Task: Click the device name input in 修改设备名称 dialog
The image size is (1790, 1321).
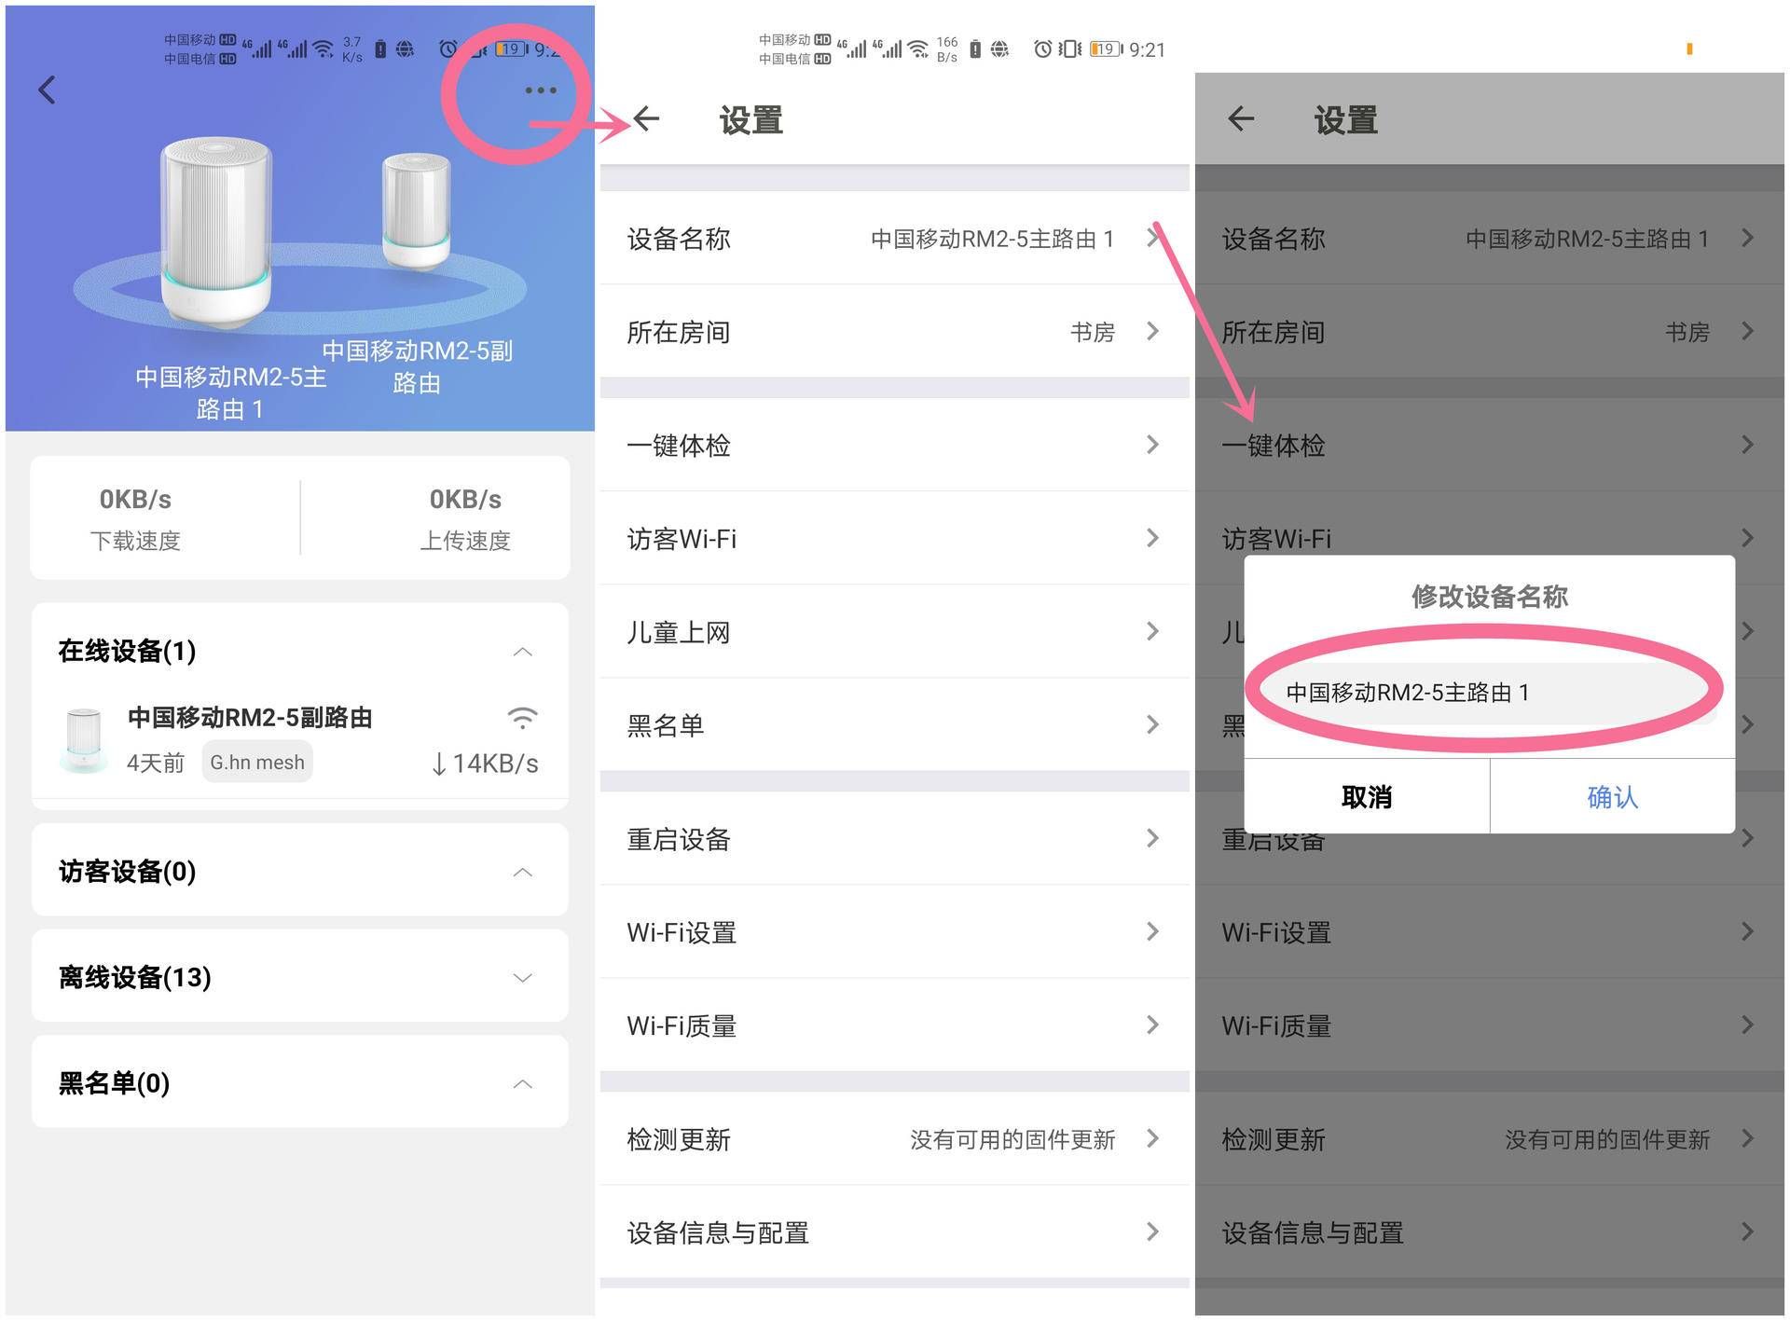Action: coord(1489,693)
